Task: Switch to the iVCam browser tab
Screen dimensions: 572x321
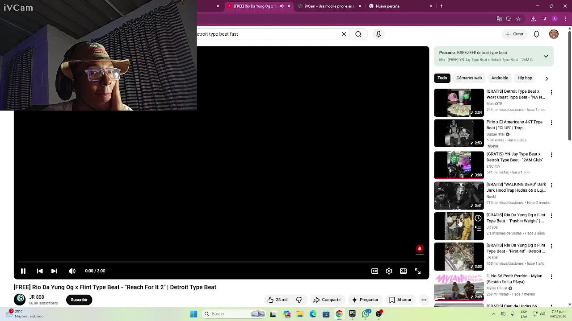Action: point(329,6)
